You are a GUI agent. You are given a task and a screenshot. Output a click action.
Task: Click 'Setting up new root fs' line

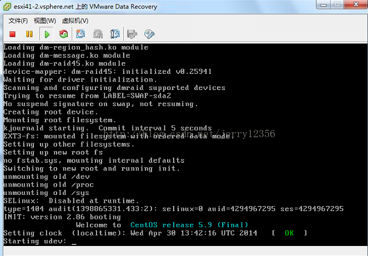pos(53,152)
